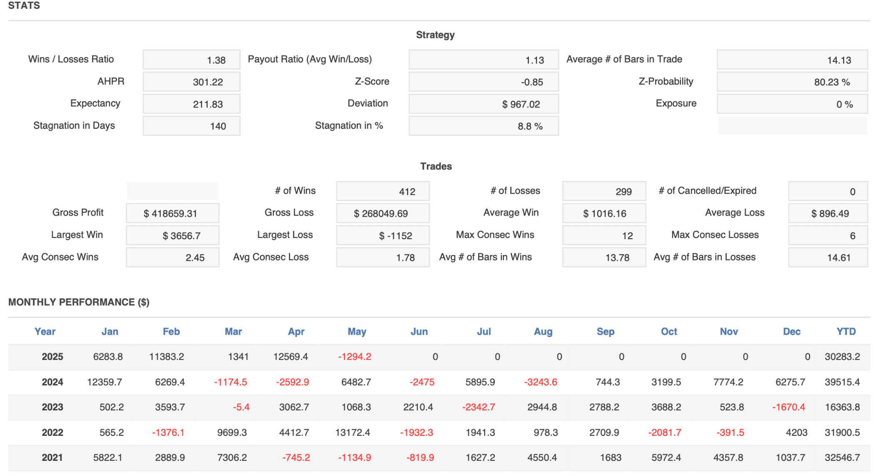This screenshot has height=475, width=873.
Task: Click the Year column header
Action: click(x=45, y=332)
